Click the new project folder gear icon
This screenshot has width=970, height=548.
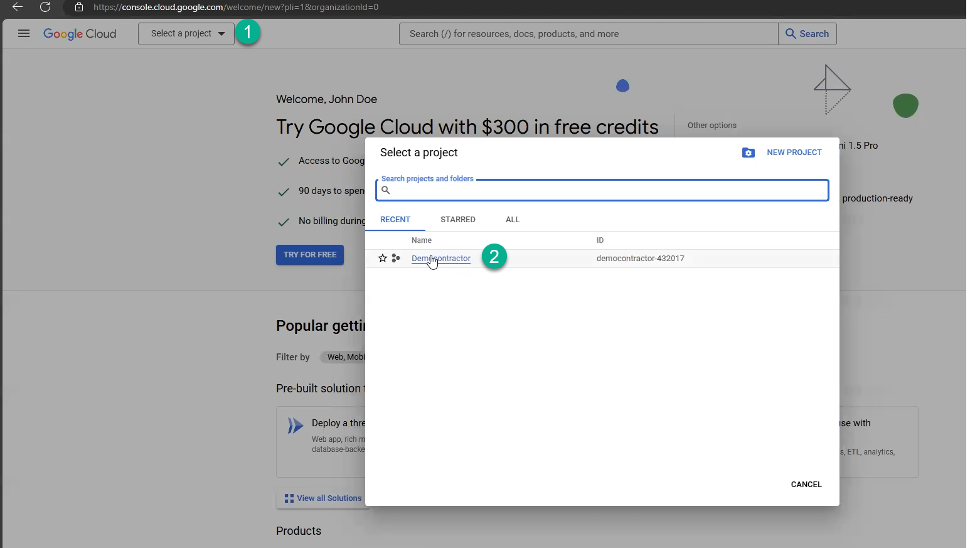[x=749, y=153]
